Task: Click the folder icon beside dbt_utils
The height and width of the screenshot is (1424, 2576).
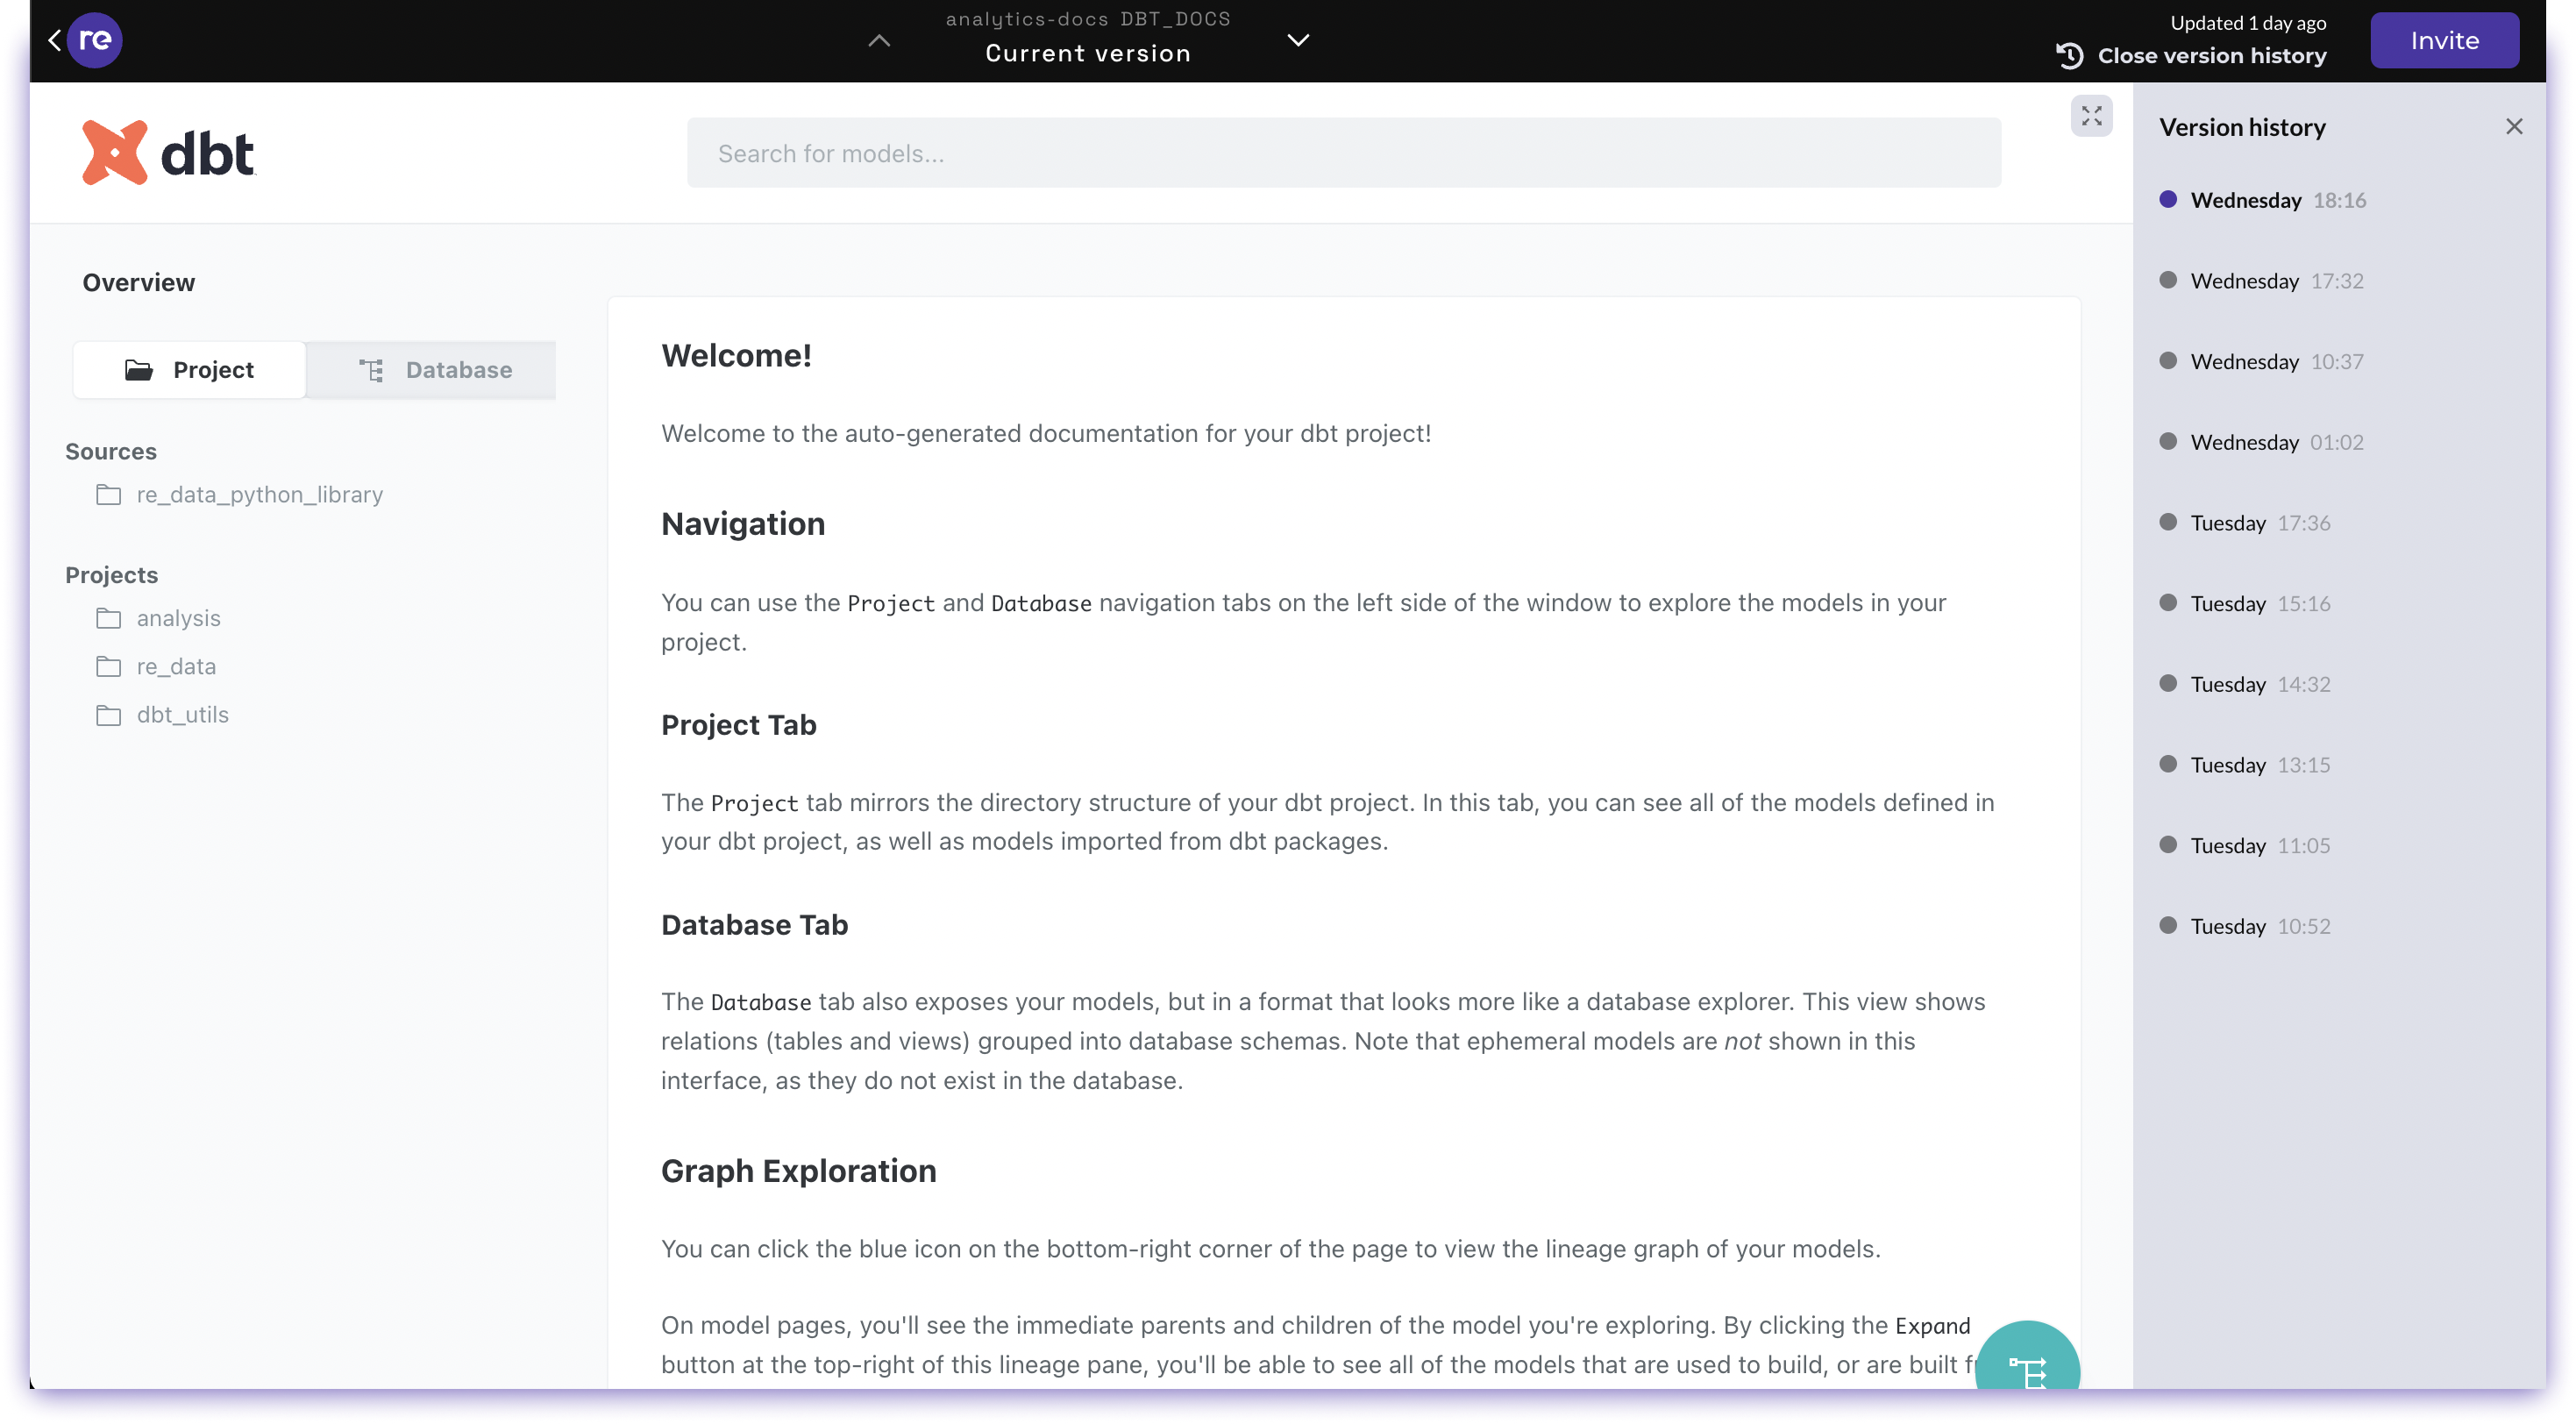Action: 108,715
